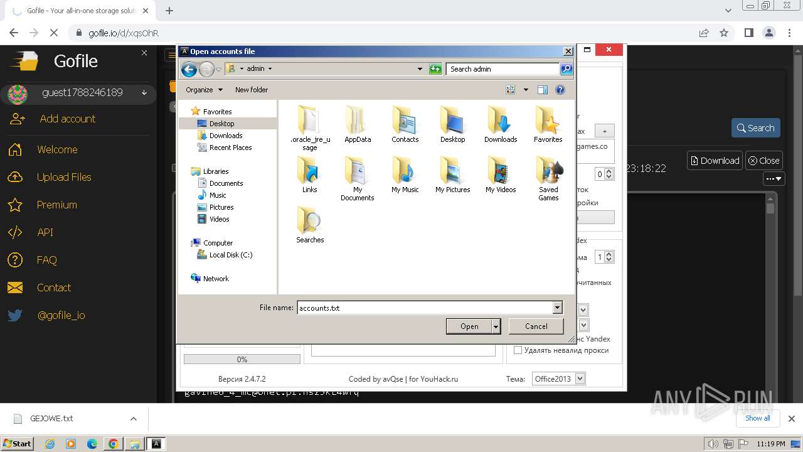Select the My Music folder

point(405,175)
